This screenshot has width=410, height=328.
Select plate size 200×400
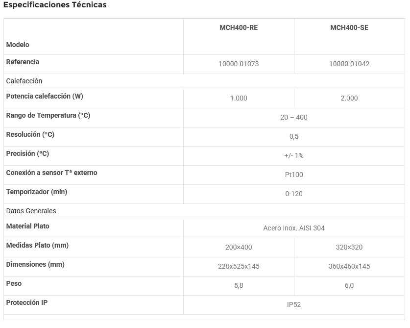coord(239,247)
